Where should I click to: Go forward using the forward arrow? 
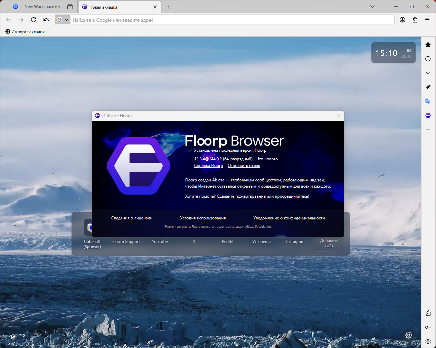[21, 20]
